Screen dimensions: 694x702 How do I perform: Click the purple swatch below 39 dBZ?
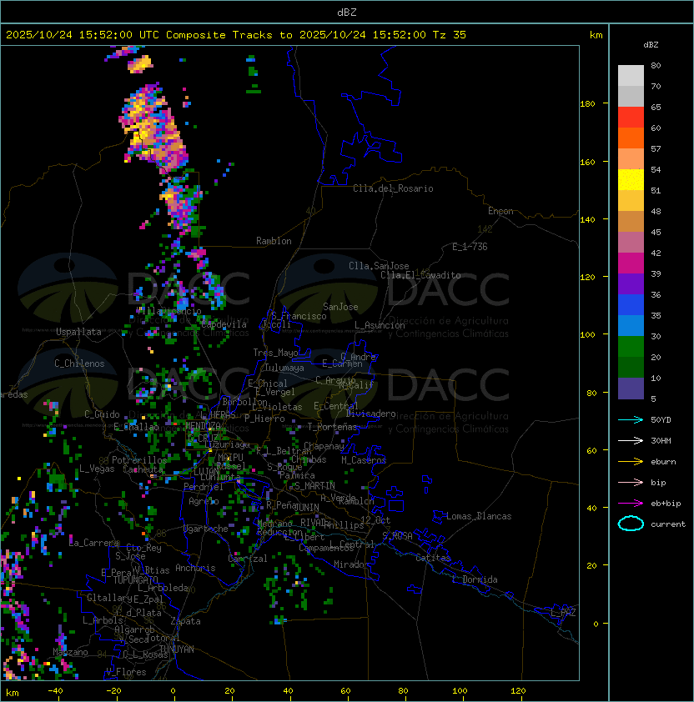tap(631, 283)
